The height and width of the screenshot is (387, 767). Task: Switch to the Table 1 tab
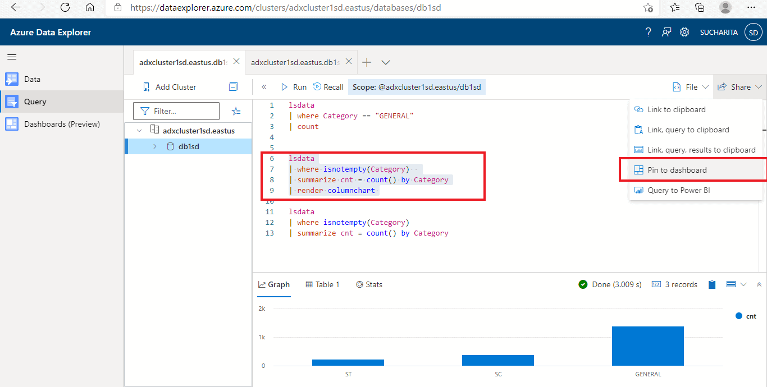click(x=323, y=284)
